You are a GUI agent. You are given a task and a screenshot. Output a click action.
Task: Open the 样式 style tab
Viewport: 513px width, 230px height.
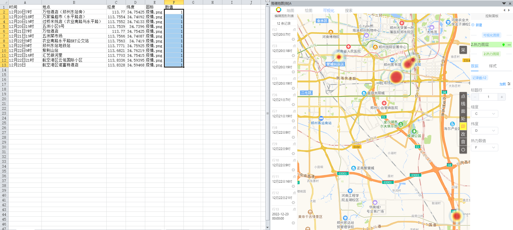pyautogui.click(x=493, y=66)
